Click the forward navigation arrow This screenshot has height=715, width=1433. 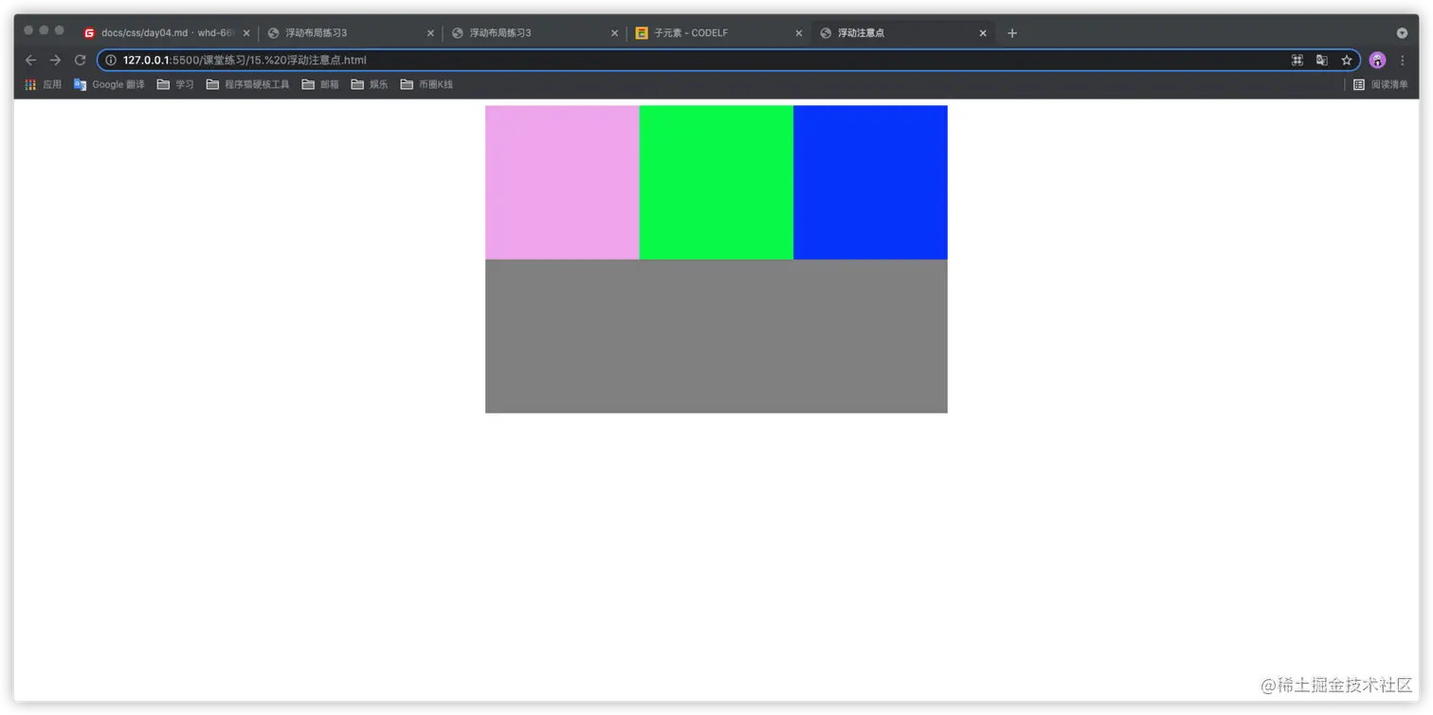point(55,60)
